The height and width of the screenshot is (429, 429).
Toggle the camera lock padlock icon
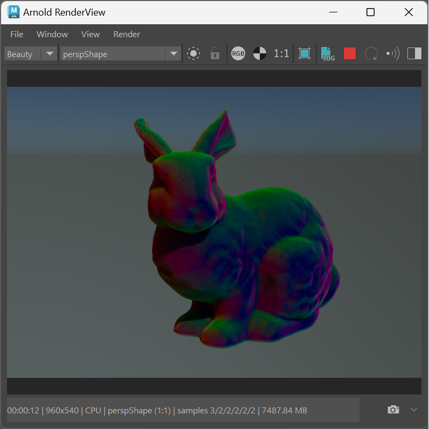(x=215, y=53)
